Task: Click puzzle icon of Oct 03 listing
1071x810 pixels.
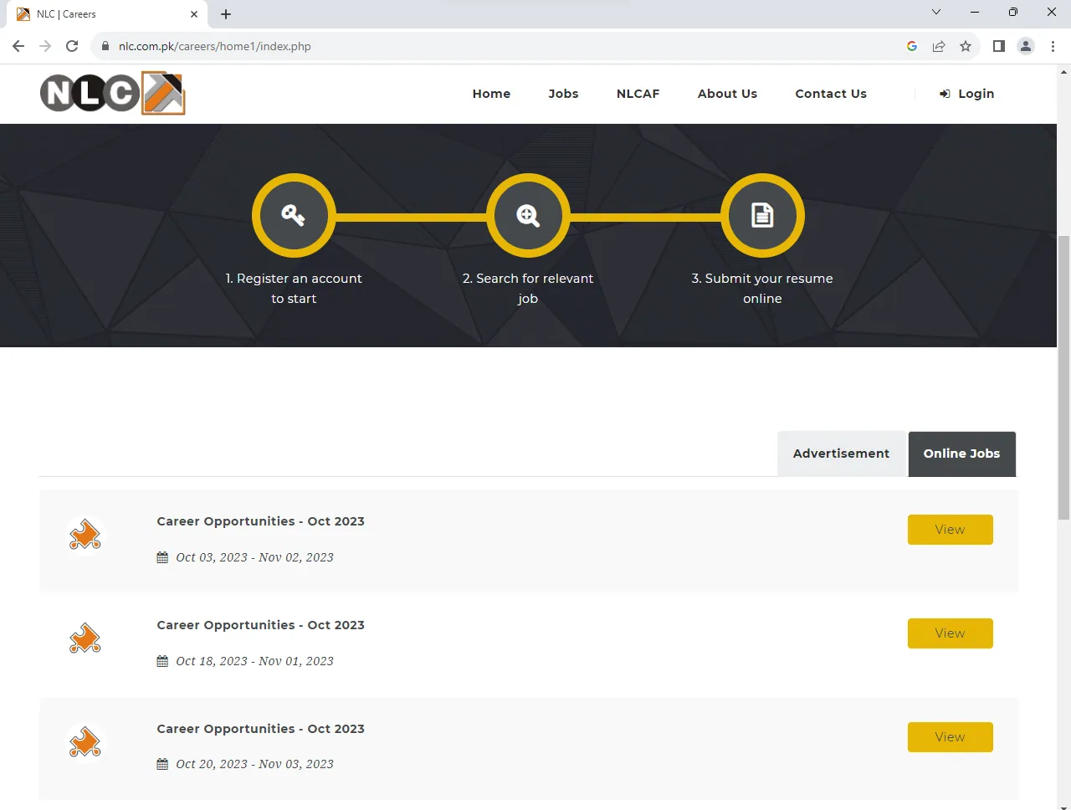Action: pyautogui.click(x=85, y=535)
